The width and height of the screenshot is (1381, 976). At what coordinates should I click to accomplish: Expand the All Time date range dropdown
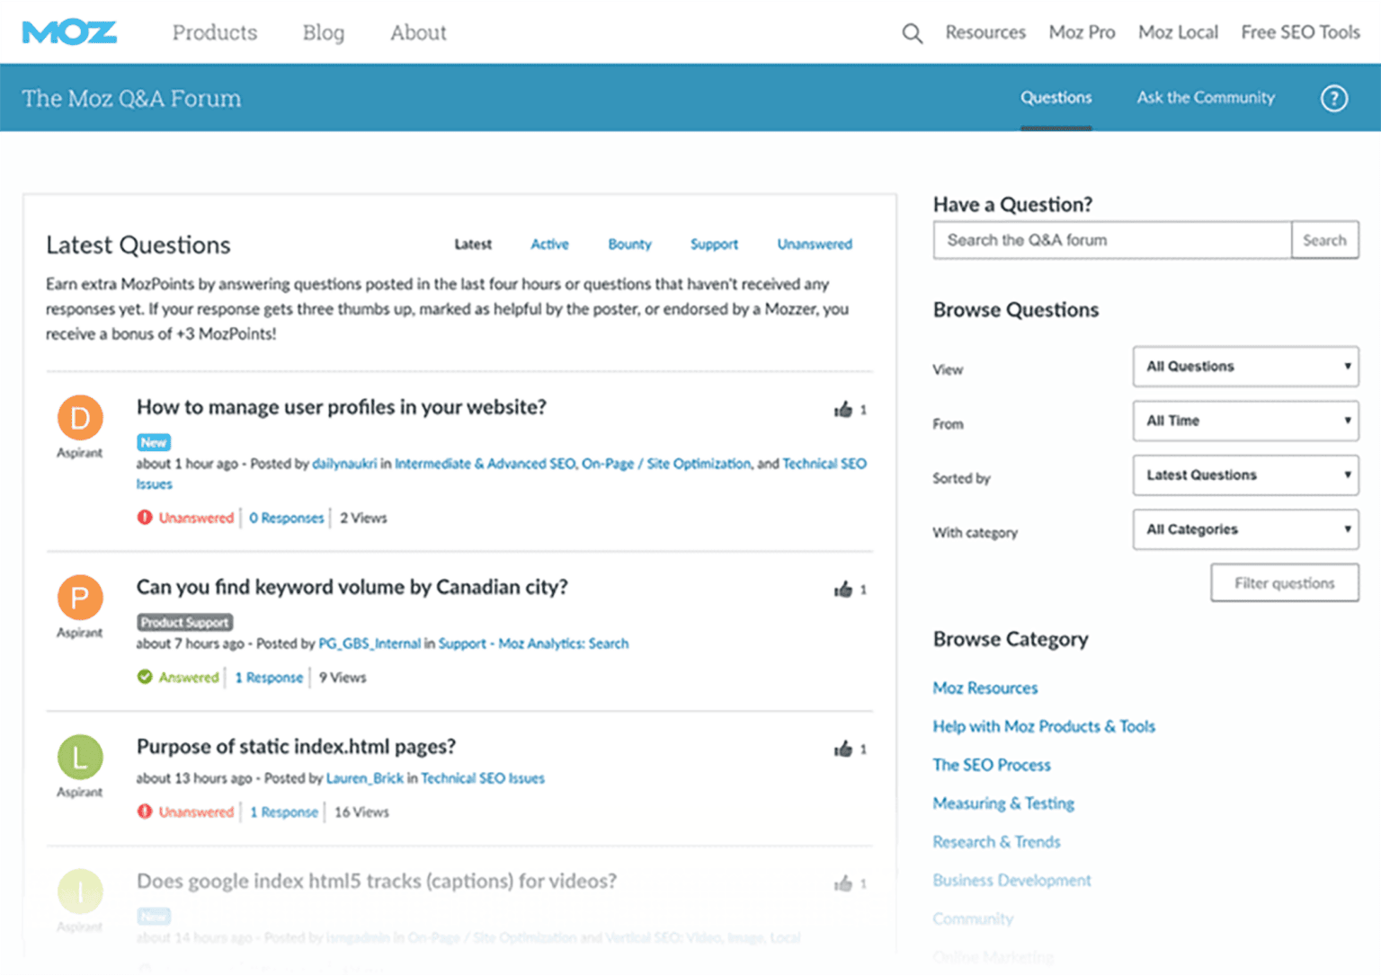coord(1244,421)
